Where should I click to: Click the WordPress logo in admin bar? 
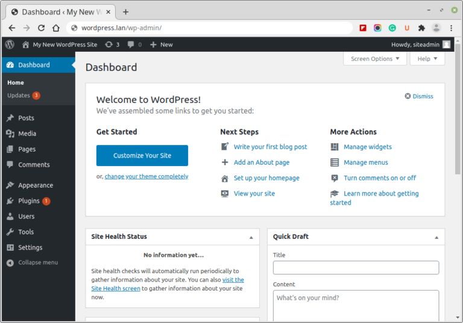point(9,45)
